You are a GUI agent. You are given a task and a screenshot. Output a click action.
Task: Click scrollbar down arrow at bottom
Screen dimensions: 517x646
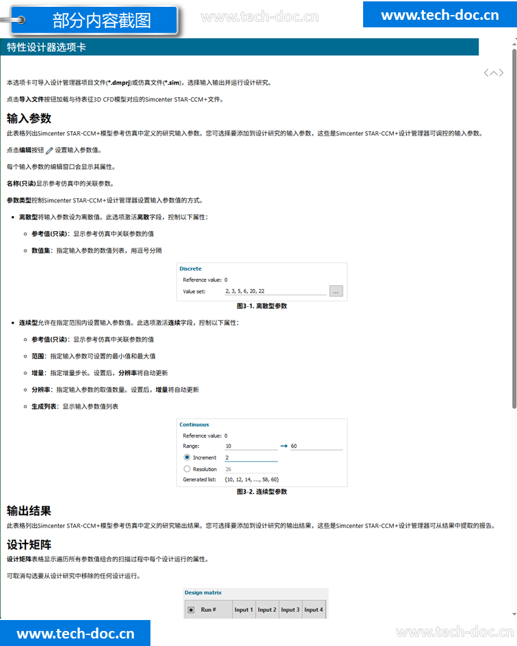click(514, 615)
